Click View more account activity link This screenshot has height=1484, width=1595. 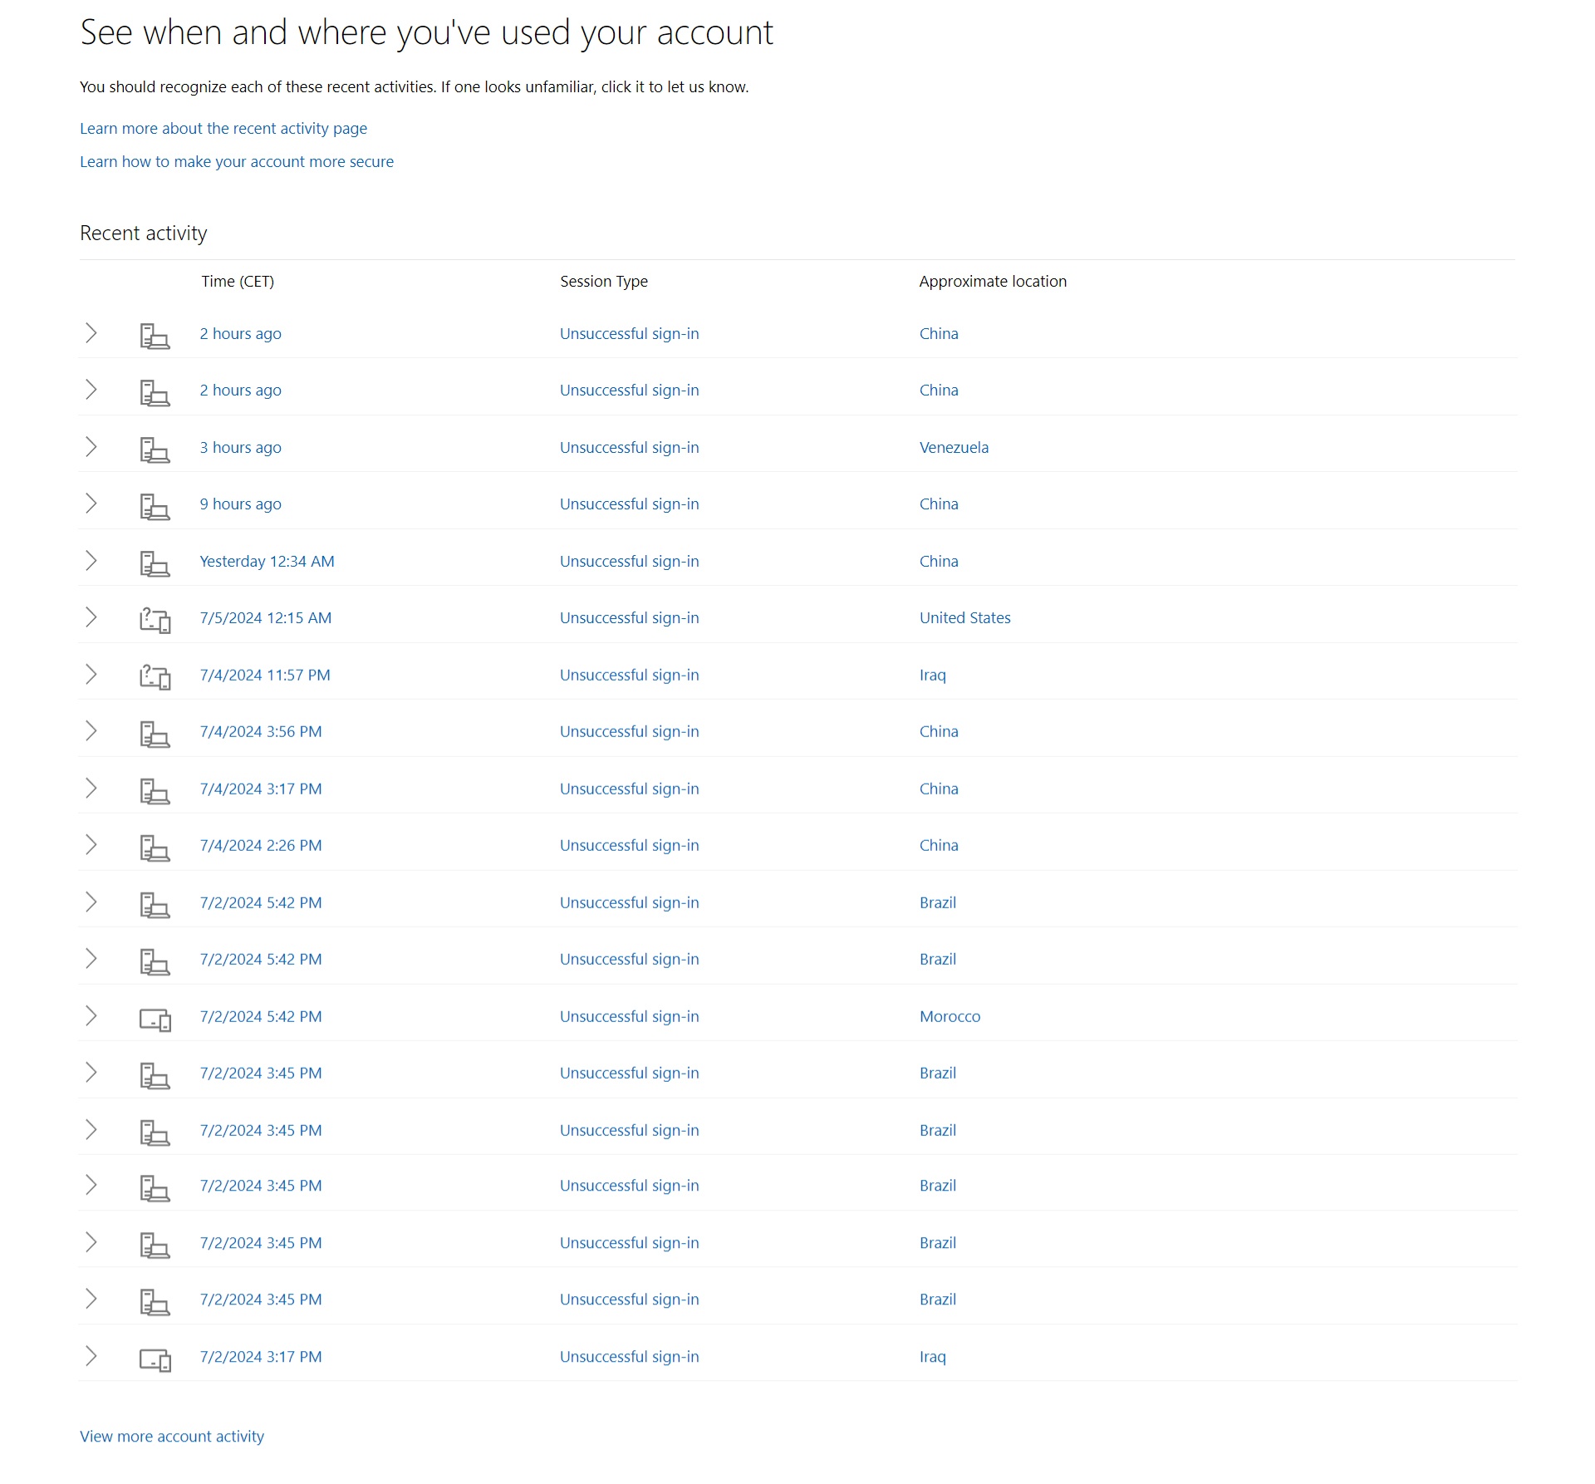click(x=172, y=1436)
